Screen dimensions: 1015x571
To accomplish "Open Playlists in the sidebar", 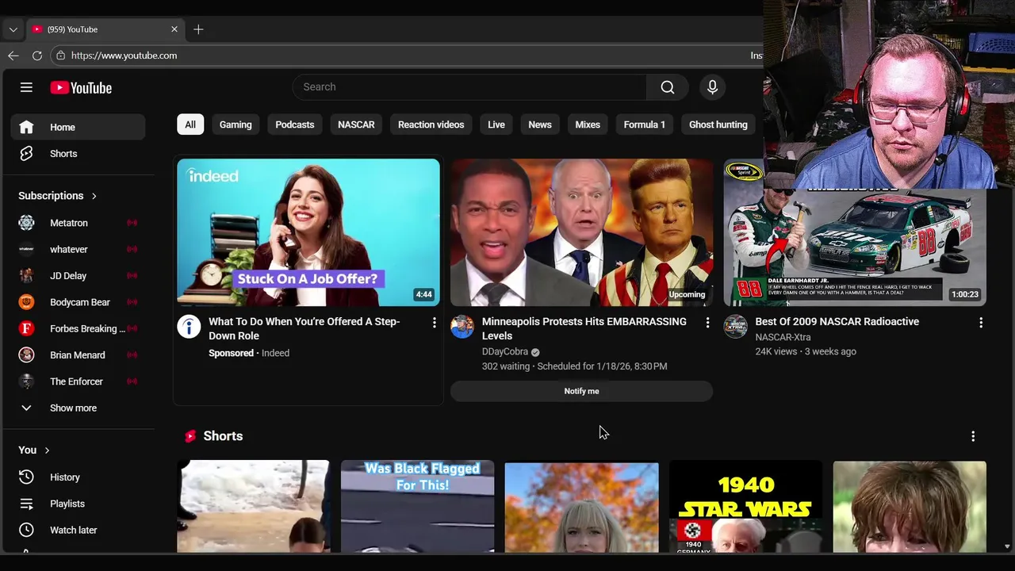I will pos(78,504).
